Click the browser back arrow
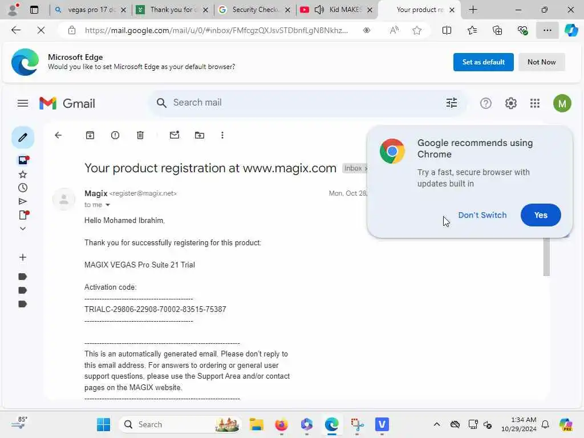This screenshot has width=584, height=438. [x=16, y=30]
